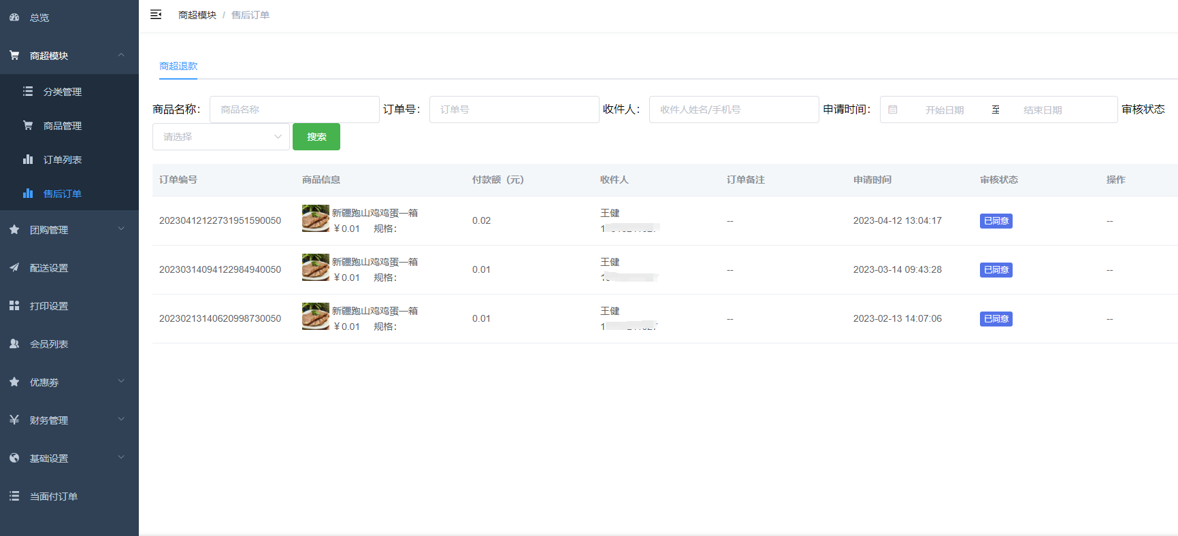
Task: Click the grid icon beside 打印设置
Action: pos(14,305)
